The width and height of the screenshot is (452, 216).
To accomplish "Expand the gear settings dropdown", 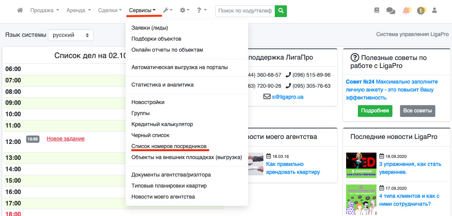I will 185,11.
